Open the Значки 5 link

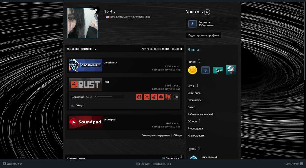pyautogui.click(x=194, y=62)
